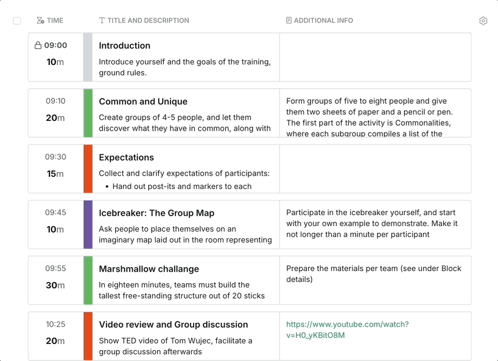
Task: Click the 30m duration of Marshmallow challange
Action: (55, 285)
